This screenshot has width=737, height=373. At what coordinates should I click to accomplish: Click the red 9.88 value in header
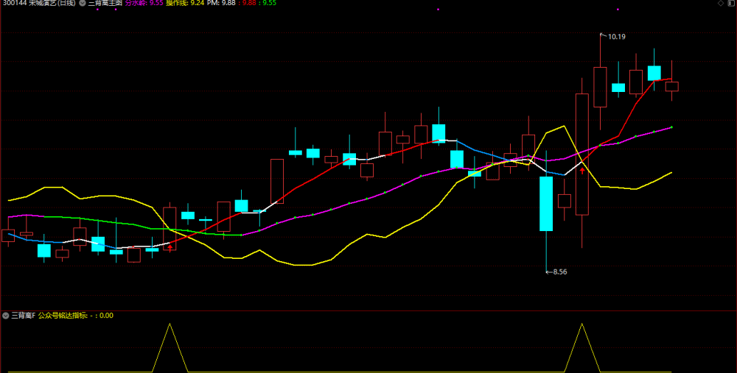(x=248, y=3)
